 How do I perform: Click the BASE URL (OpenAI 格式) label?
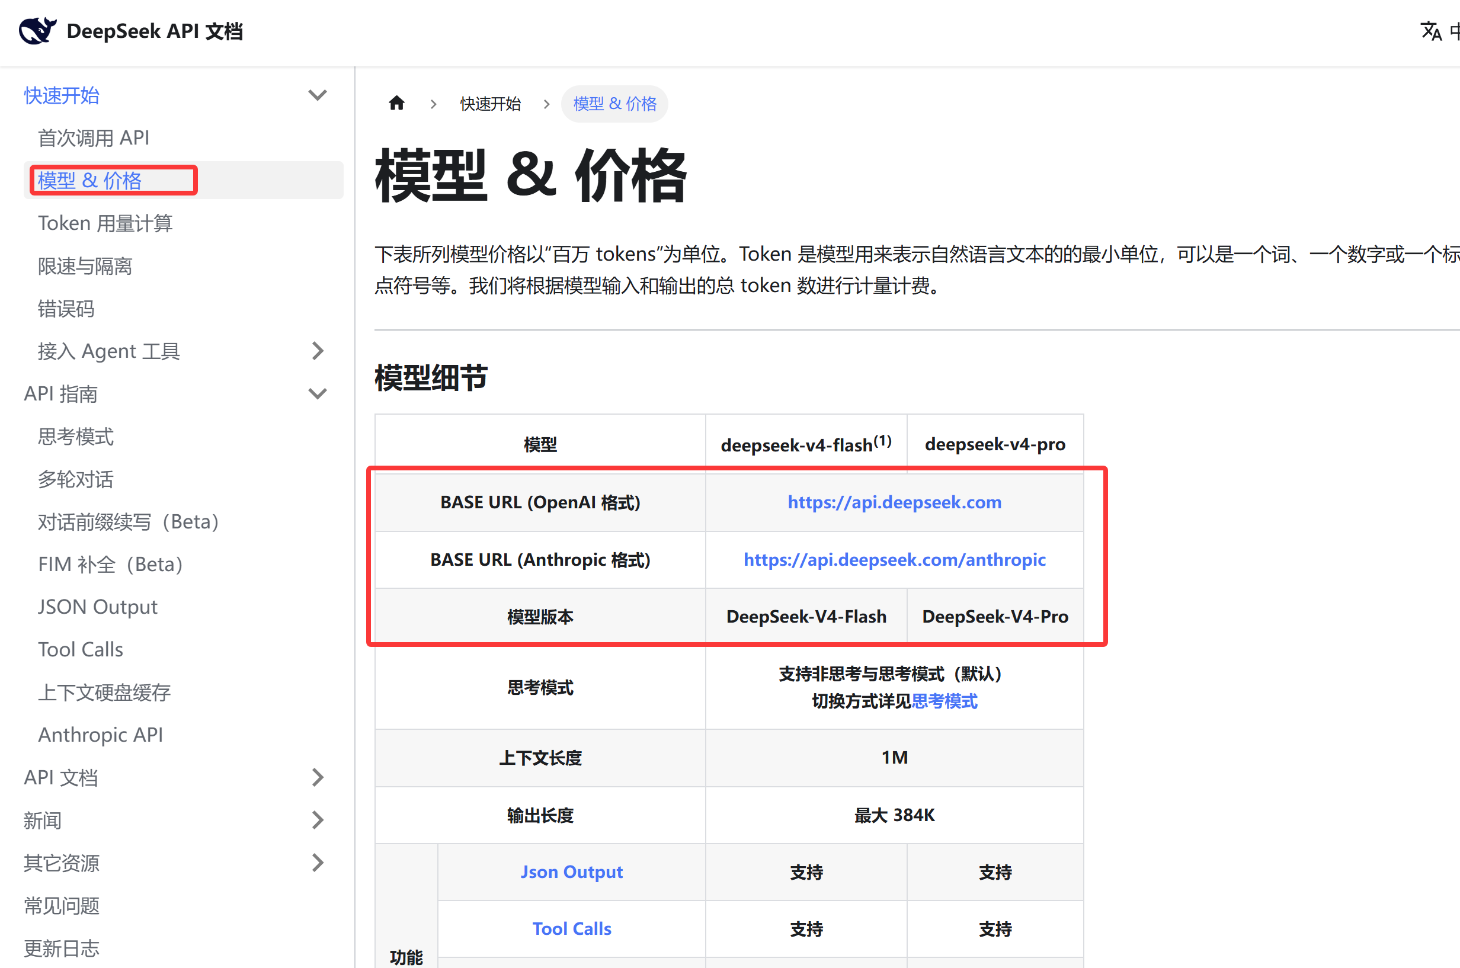pos(540,502)
